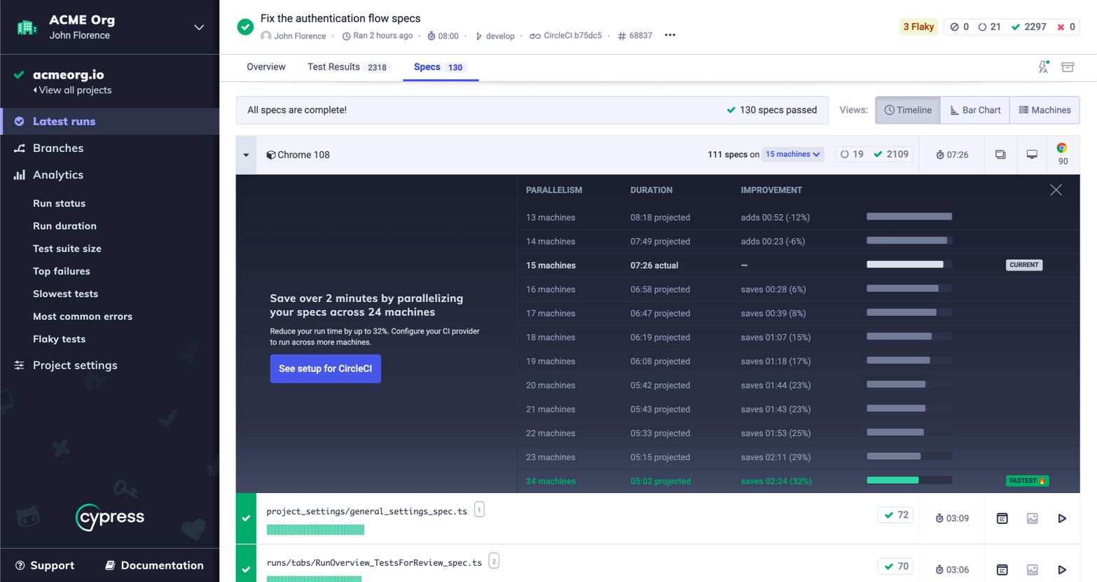Click the Chrome browser icon in group header
This screenshot has height=582, width=1097.
[1062, 148]
